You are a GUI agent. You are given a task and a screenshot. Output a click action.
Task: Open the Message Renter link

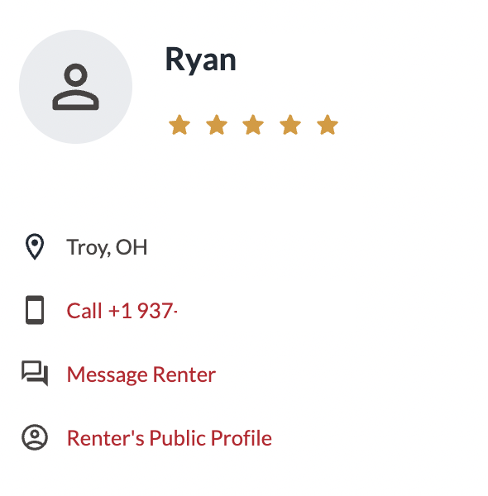(141, 374)
